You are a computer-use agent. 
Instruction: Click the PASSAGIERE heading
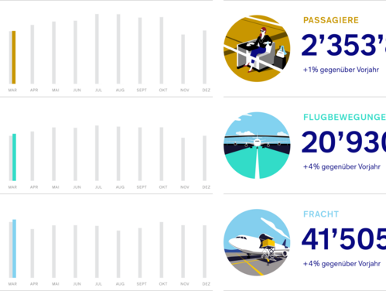click(x=331, y=20)
